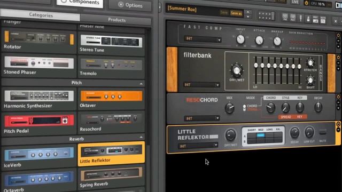Add the Tremolo component
The image size is (342, 192).
click(x=111, y=67)
